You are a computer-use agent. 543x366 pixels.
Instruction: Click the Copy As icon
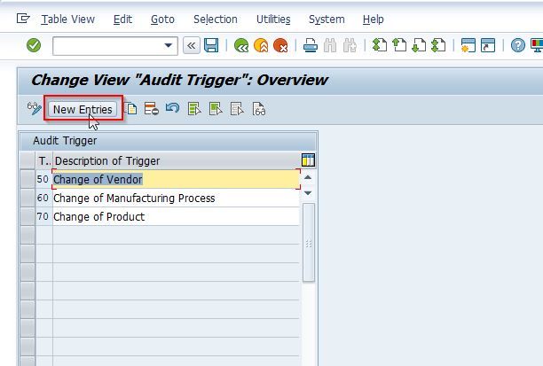(130, 109)
